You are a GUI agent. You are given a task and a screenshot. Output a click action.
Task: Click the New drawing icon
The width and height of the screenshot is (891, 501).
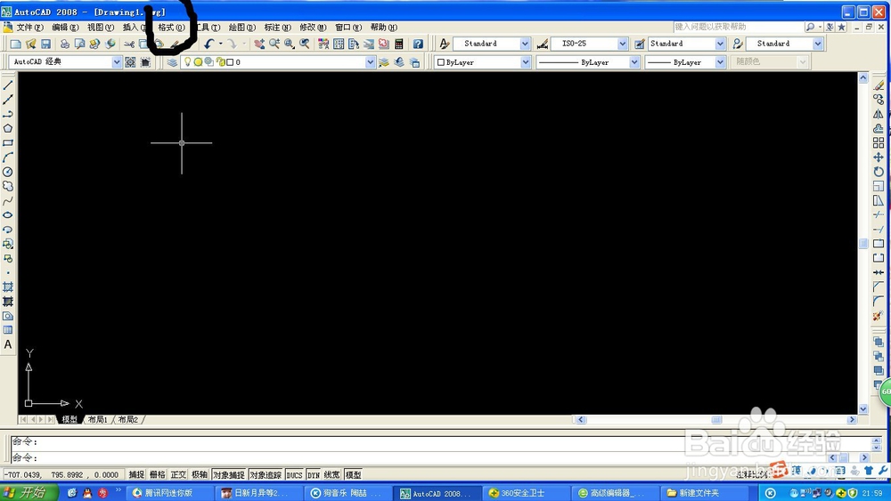(16, 44)
